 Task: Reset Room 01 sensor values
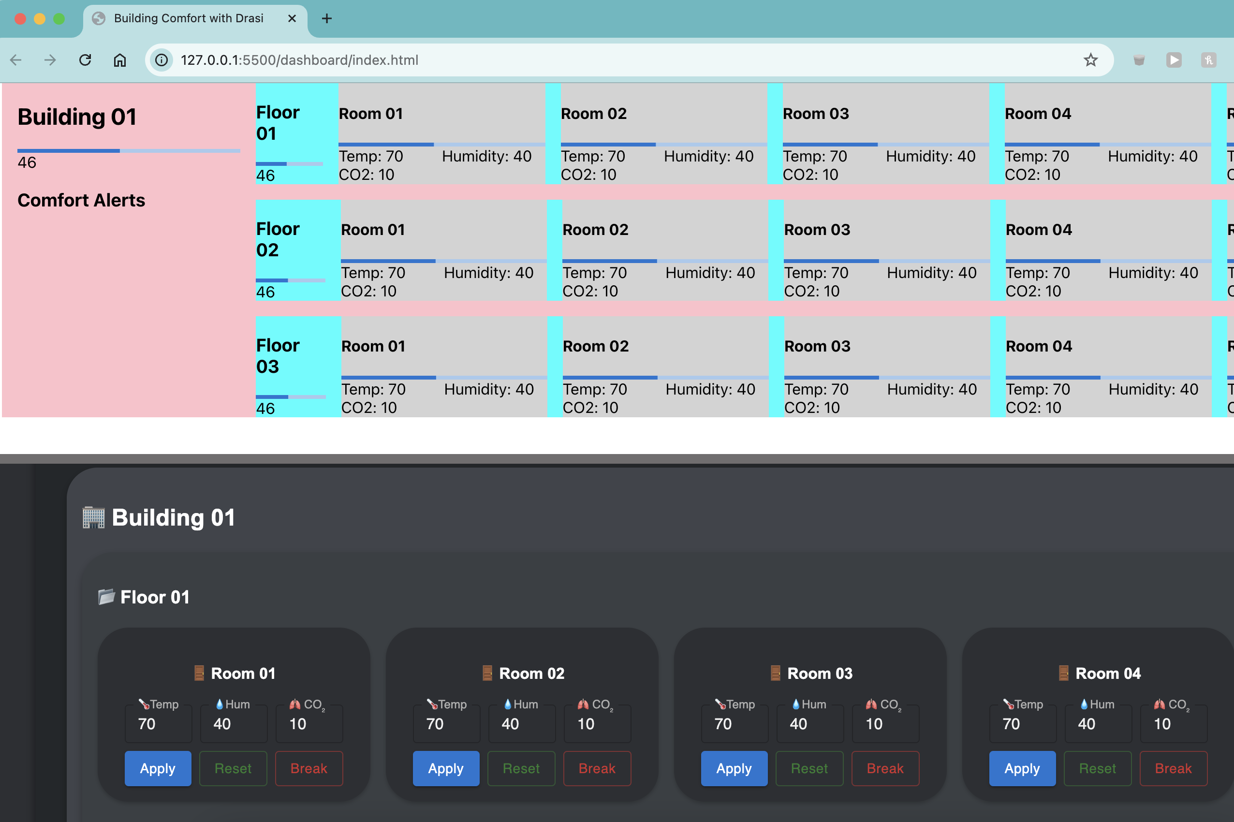[x=233, y=768]
